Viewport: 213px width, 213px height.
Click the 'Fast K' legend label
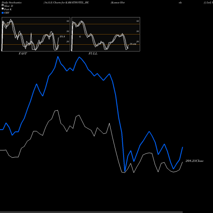[8, 9]
